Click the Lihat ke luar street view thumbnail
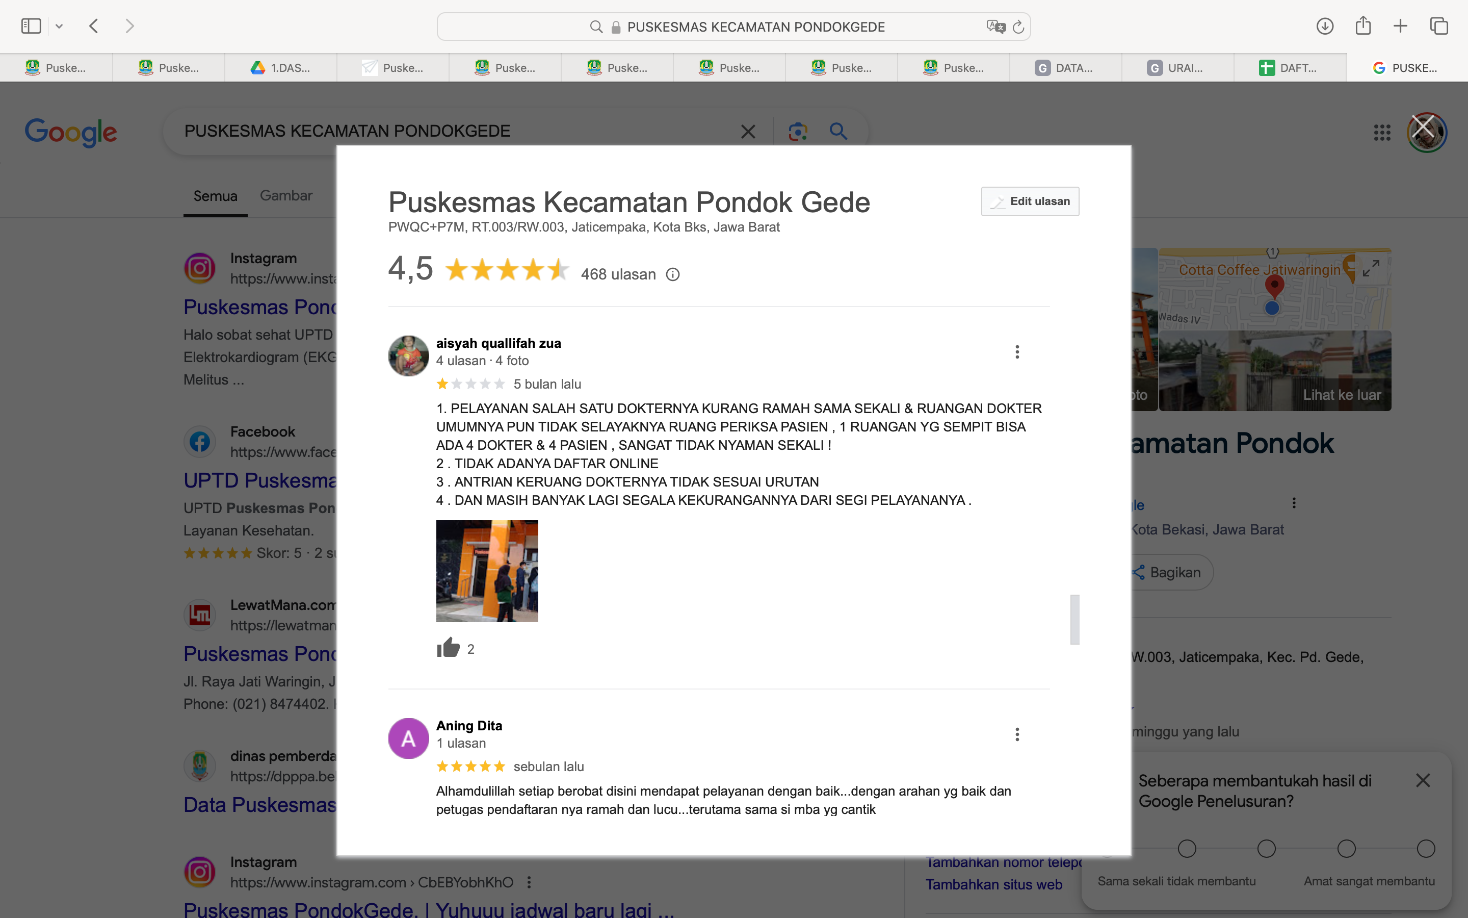 [1275, 371]
